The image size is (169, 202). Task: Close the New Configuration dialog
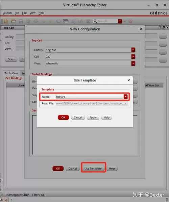[x=141, y=29]
